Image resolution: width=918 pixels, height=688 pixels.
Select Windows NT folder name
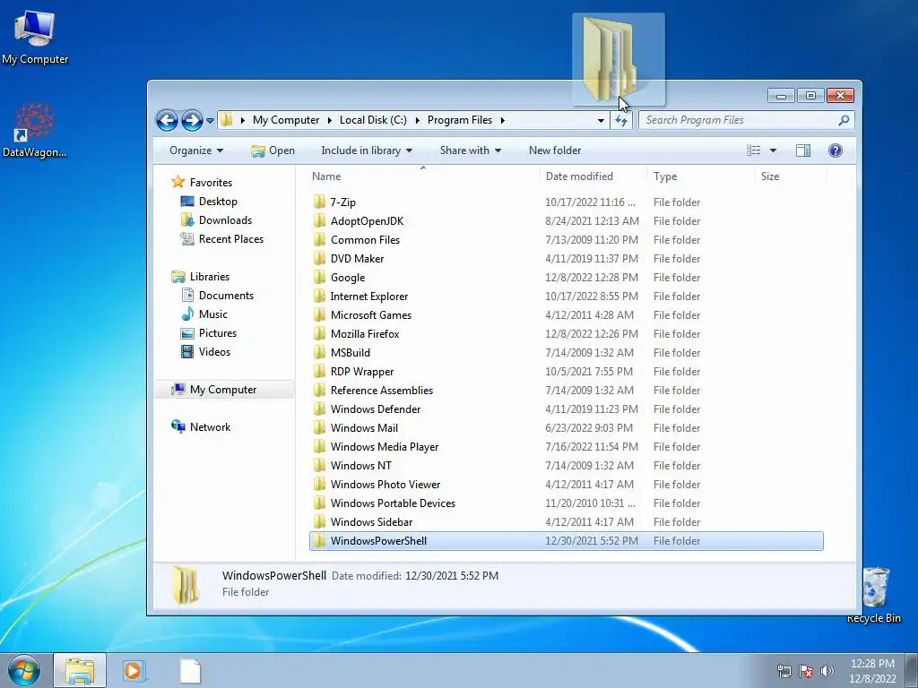point(360,466)
